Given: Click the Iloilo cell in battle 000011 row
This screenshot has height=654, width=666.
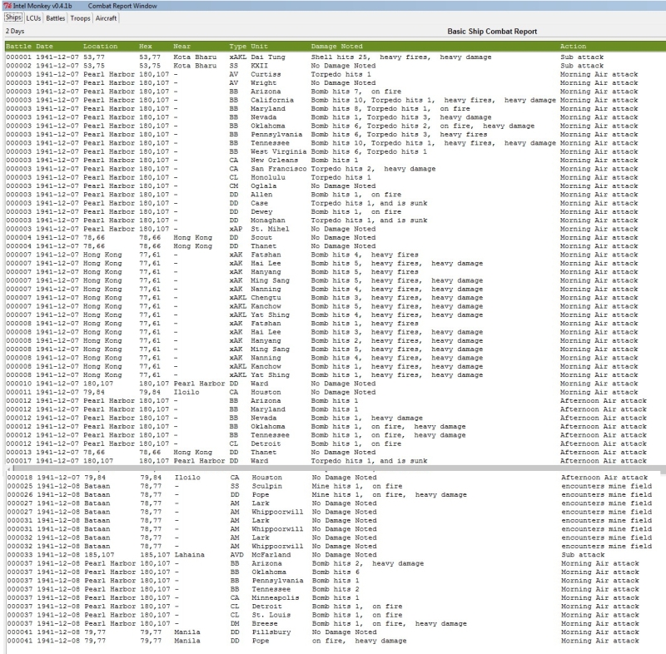Looking at the screenshot, I should coord(186,392).
